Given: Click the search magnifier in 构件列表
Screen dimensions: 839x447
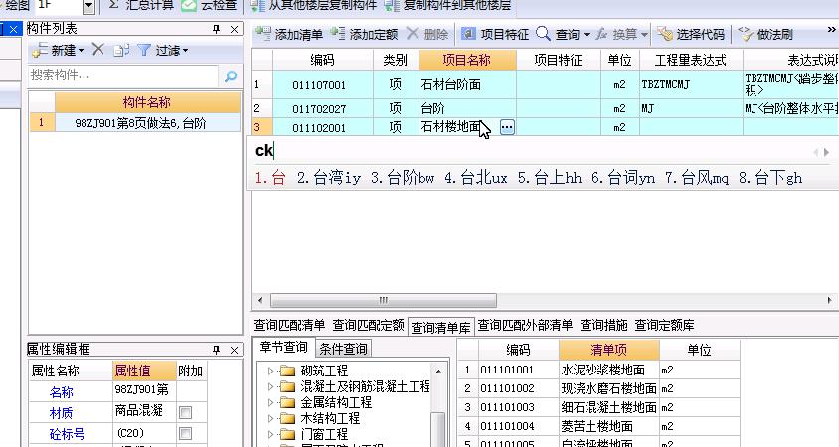Looking at the screenshot, I should pyautogui.click(x=231, y=75).
